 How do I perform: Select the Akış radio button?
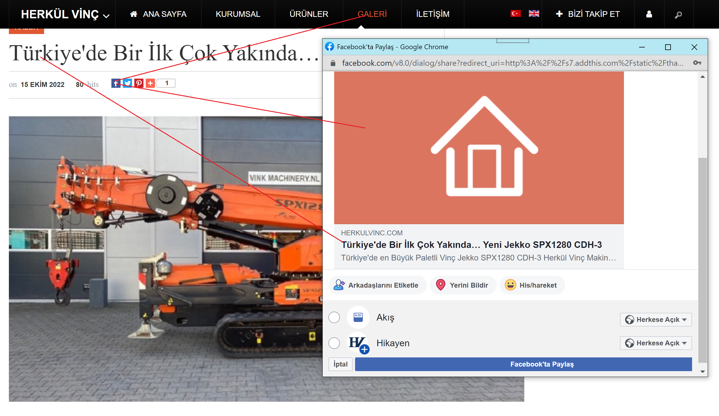click(334, 317)
